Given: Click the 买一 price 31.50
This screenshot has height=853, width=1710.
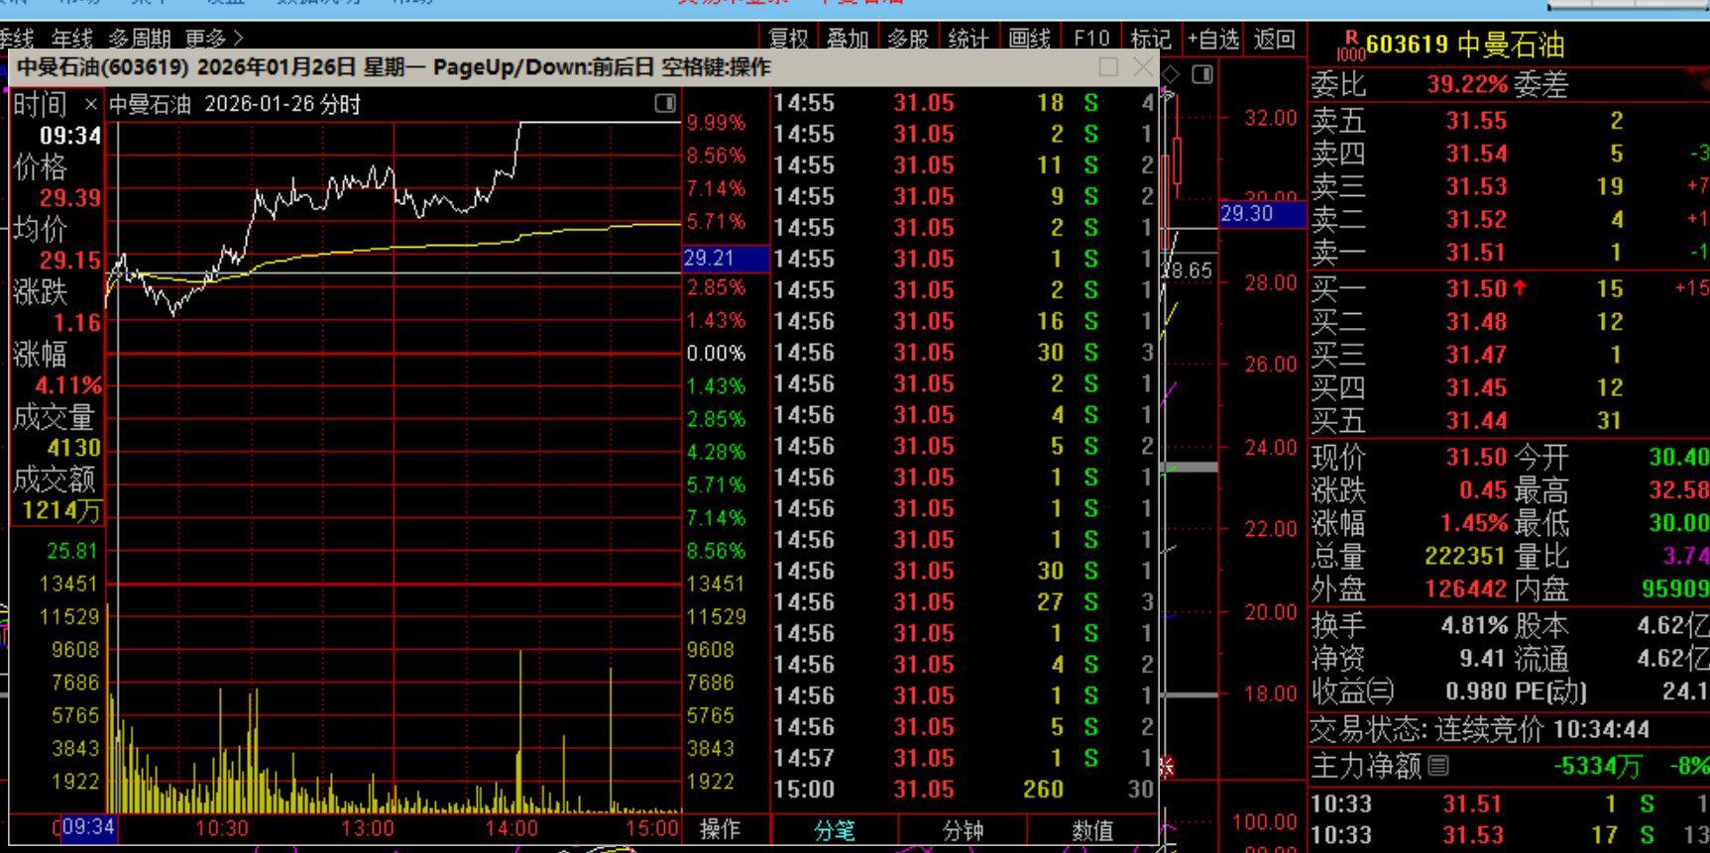Looking at the screenshot, I should click(1476, 288).
